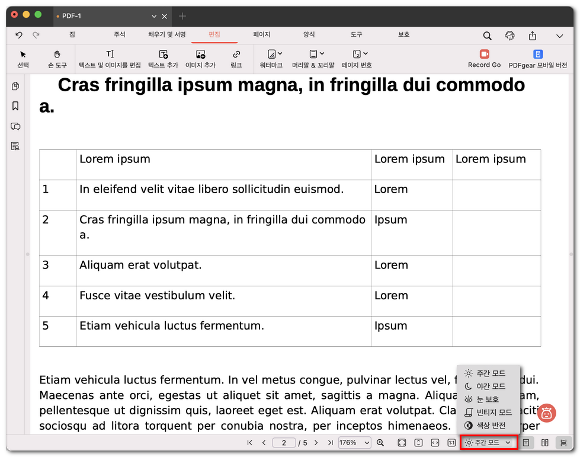Click the page number input field
The width and height of the screenshot is (580, 457).
pos(284,443)
